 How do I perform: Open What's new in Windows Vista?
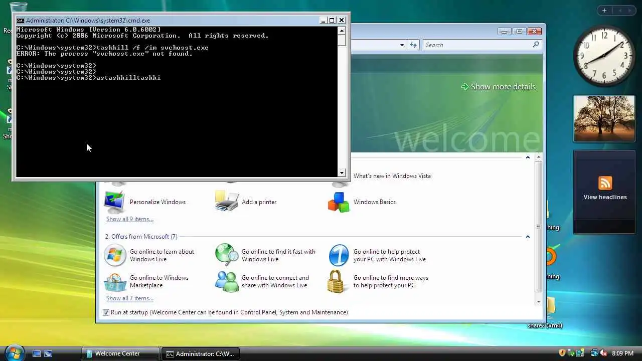click(392, 176)
